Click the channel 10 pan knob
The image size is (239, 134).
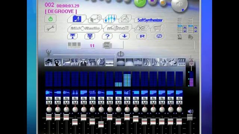(127, 109)
